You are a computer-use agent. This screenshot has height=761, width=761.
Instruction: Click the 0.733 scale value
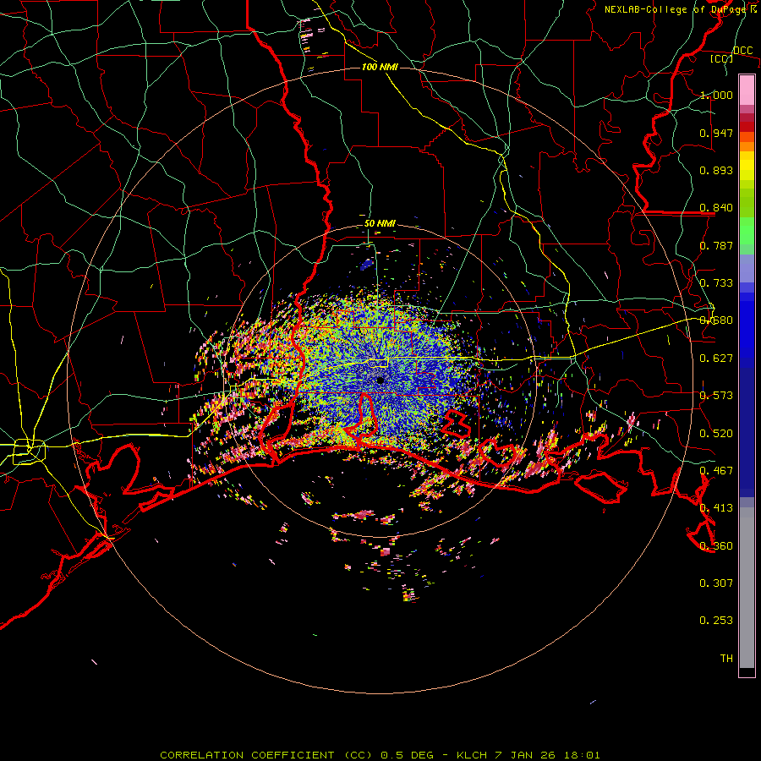pyautogui.click(x=716, y=283)
